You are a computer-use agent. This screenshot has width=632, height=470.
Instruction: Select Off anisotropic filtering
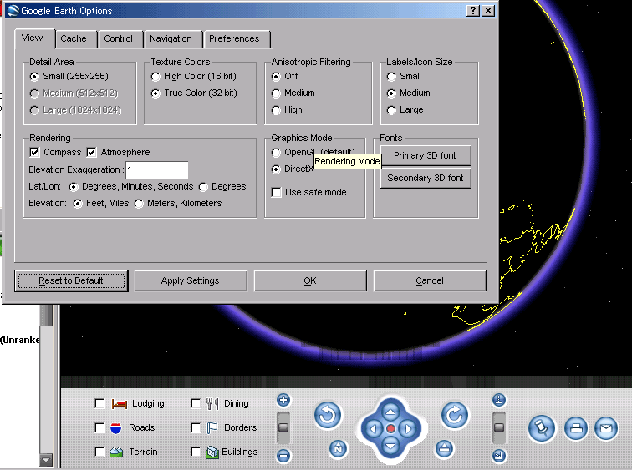click(276, 77)
